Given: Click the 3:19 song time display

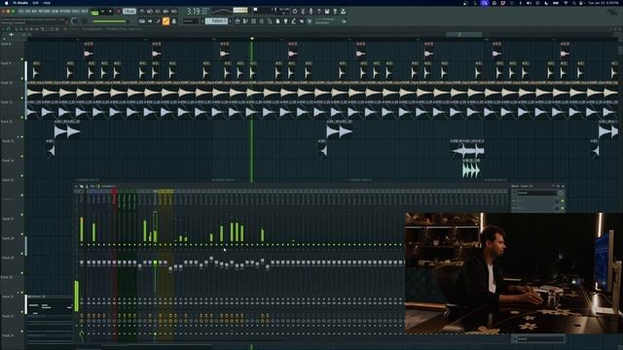Looking at the screenshot, I should coord(198,12).
